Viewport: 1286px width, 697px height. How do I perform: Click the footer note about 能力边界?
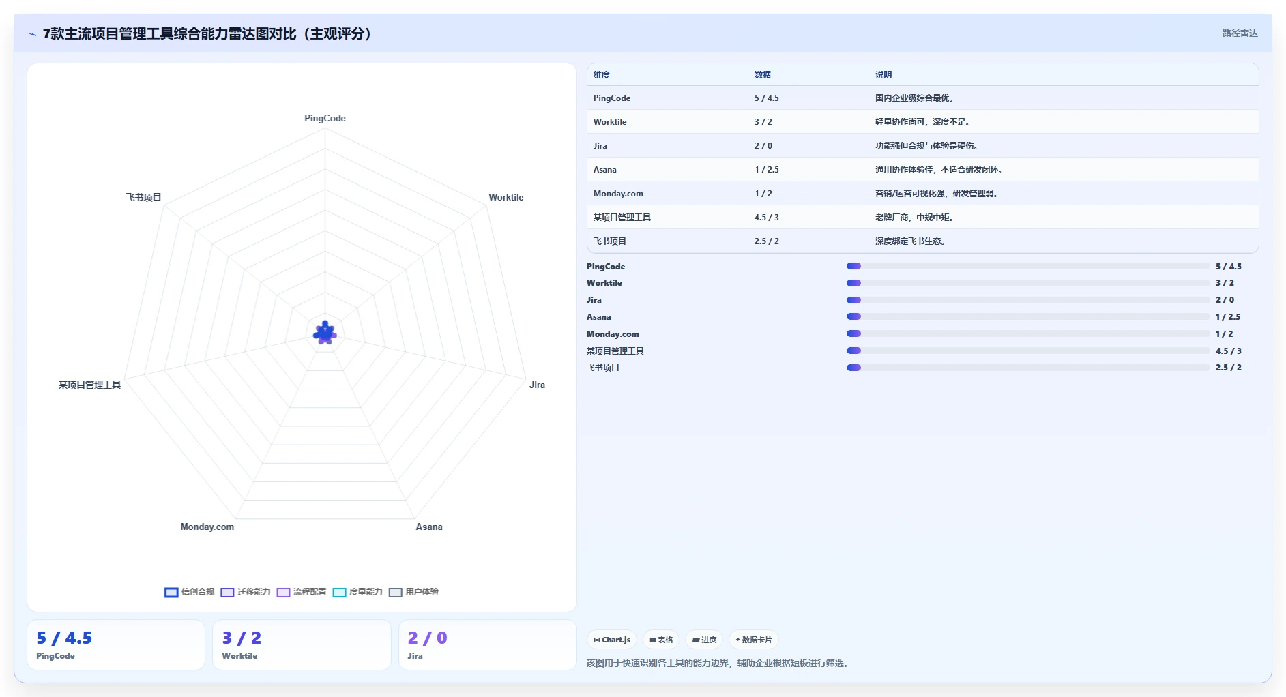720,663
